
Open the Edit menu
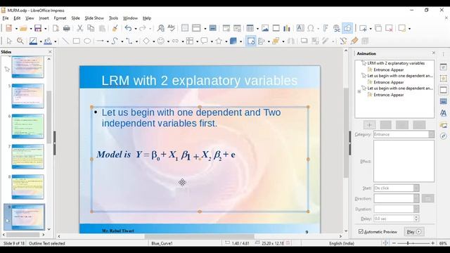pyautogui.click(x=17, y=18)
